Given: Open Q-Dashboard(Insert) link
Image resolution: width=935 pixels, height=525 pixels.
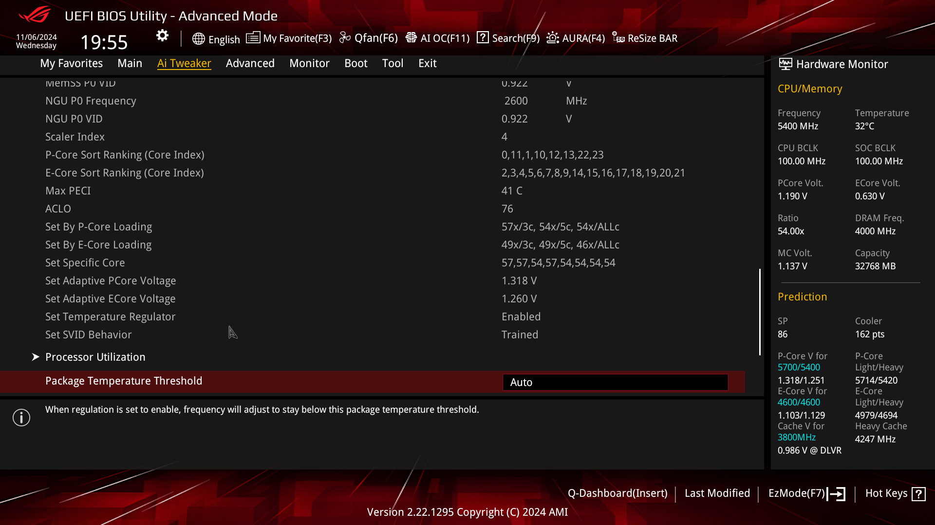Looking at the screenshot, I should [617, 493].
